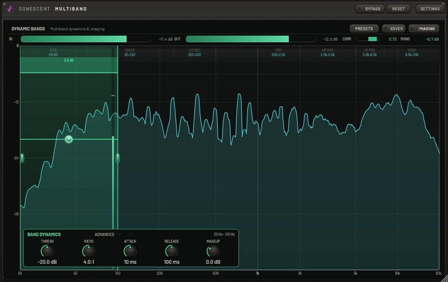The image size is (448, 282).
Task: Click the 100 ms release value
Action: pyautogui.click(x=171, y=262)
